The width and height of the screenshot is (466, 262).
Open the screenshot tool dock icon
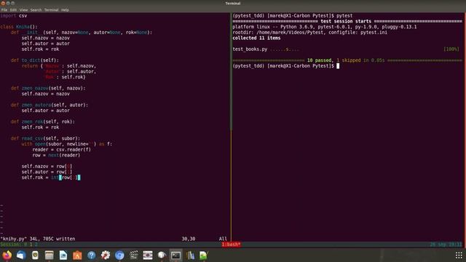148,255
